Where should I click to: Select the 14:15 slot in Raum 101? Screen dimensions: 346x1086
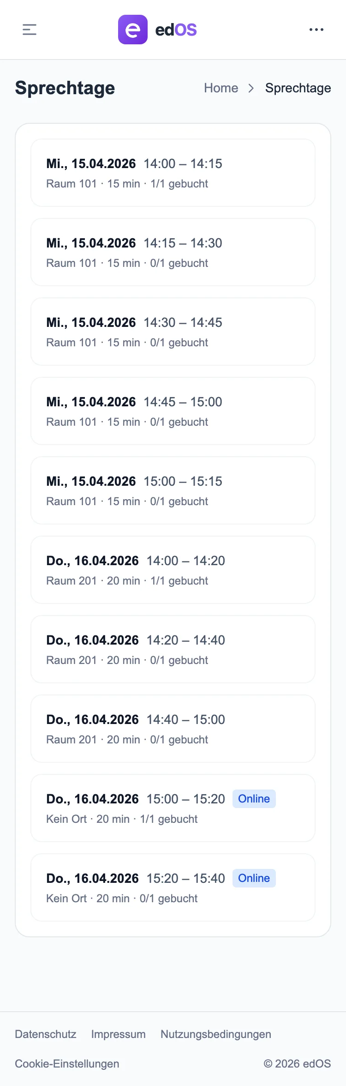tap(173, 252)
